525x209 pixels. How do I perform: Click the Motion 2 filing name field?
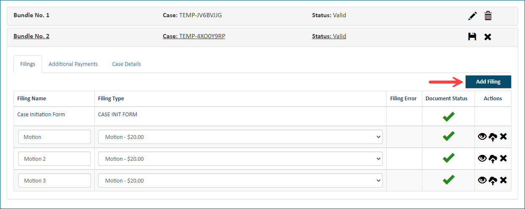[x=54, y=159]
